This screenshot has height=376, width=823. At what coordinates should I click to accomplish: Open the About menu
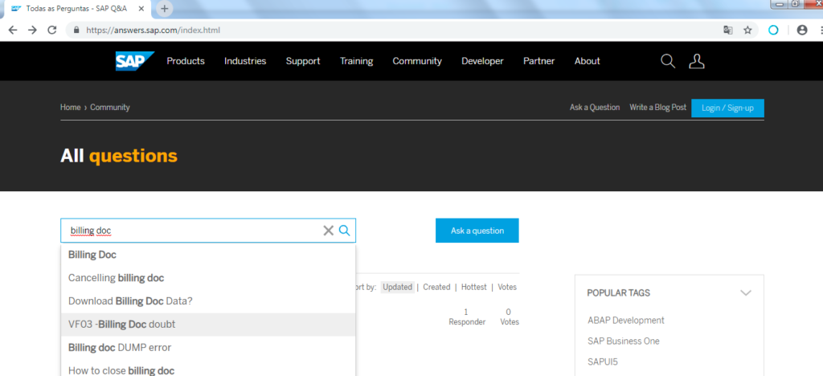[588, 61]
